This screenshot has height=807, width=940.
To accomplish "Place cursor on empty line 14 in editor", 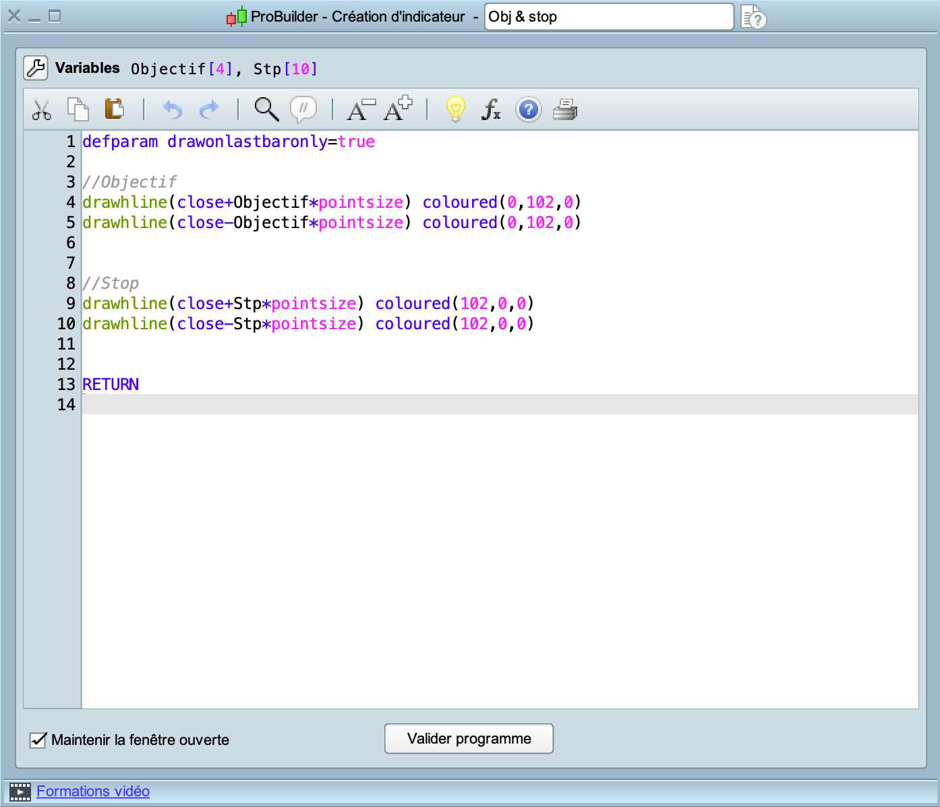I will click(499, 405).
